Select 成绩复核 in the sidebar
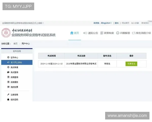The width and height of the screenshot is (152, 122). coord(17,82)
